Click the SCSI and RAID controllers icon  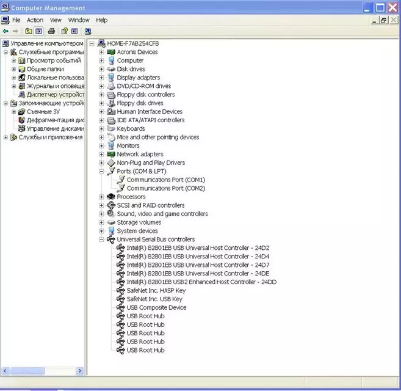(x=111, y=205)
